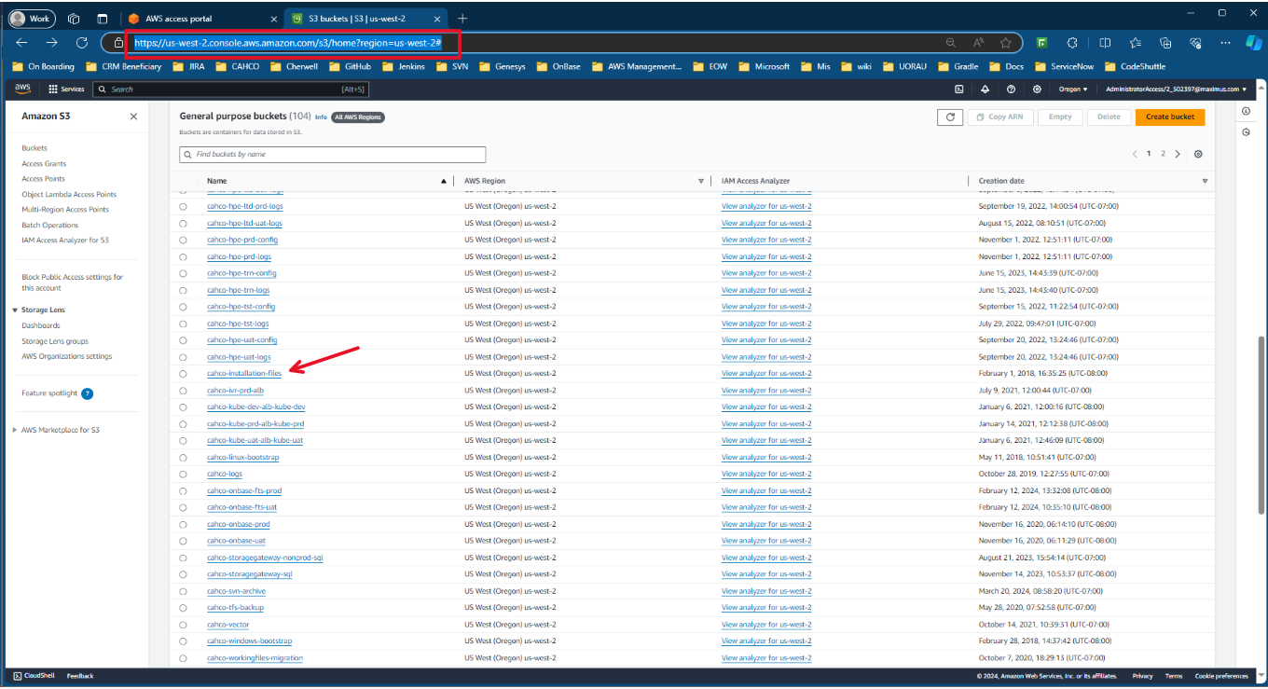The image size is (1268, 689).
Task: Open the Edge Copilot sidebar
Action: coord(1252,43)
